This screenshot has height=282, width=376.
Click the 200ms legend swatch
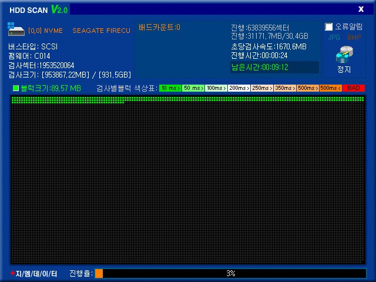(239, 88)
